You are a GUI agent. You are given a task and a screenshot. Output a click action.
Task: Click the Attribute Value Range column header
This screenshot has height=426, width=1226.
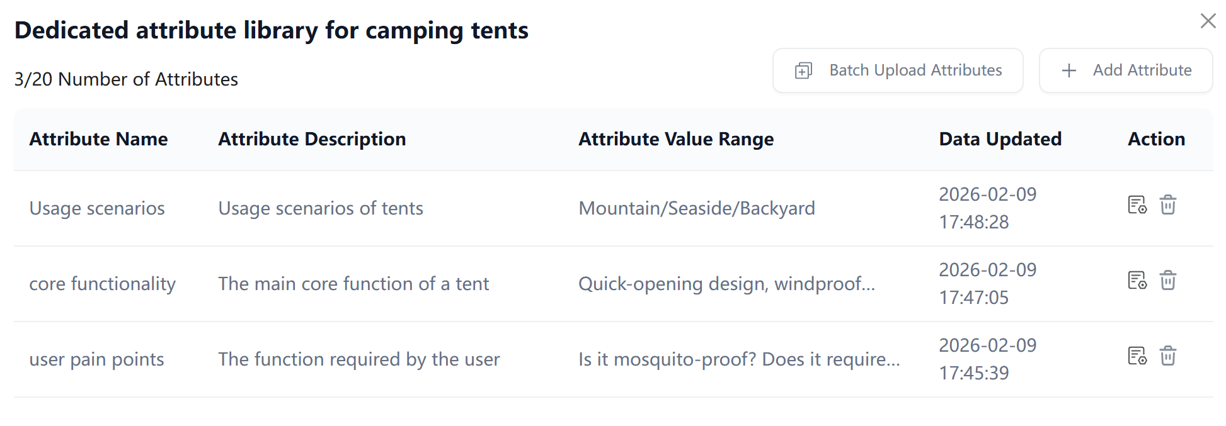coord(676,139)
